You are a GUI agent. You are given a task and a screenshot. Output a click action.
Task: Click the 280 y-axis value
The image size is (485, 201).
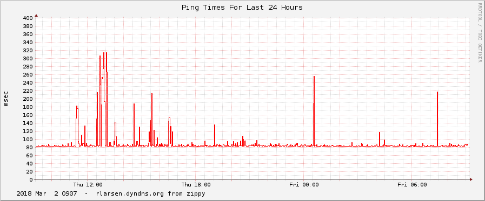point(28,67)
